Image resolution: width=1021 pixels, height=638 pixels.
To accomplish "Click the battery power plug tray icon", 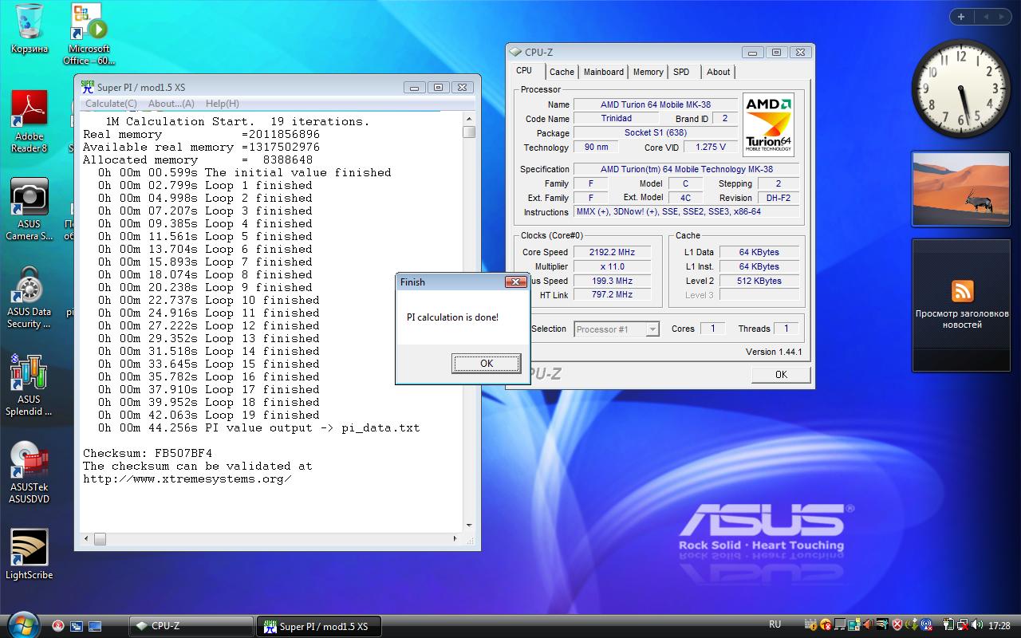I will point(948,624).
